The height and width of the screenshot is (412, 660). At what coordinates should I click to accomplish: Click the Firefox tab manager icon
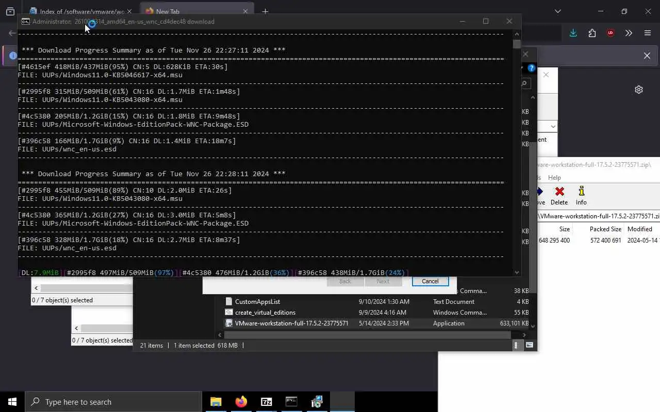[x=10, y=11]
